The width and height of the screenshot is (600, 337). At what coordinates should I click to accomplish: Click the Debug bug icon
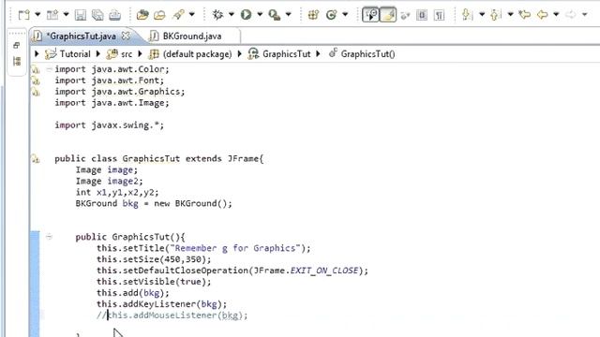click(217, 15)
